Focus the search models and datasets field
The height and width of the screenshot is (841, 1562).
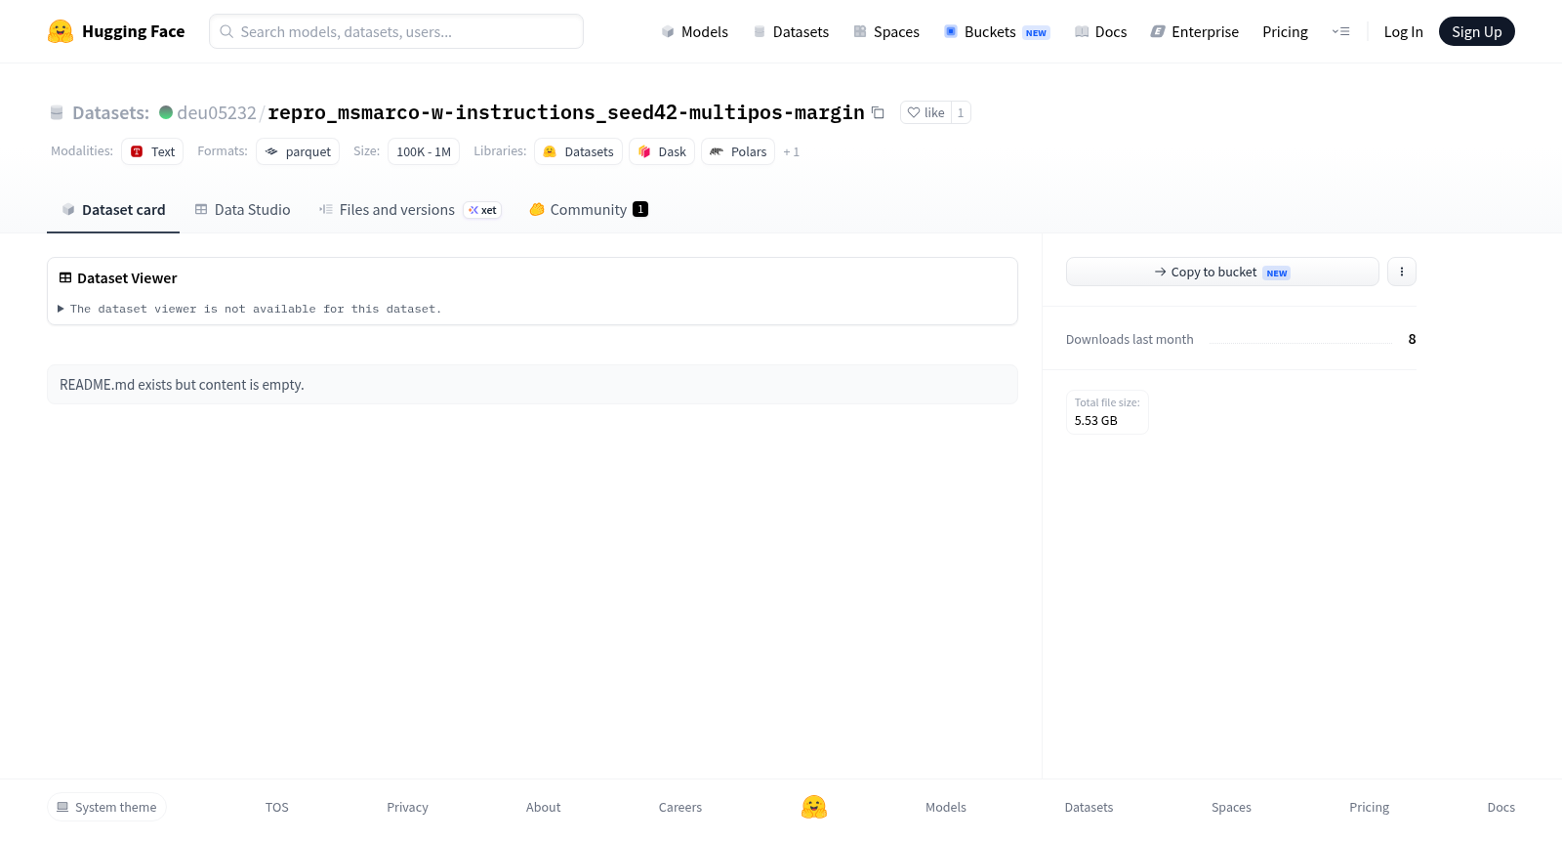396,31
